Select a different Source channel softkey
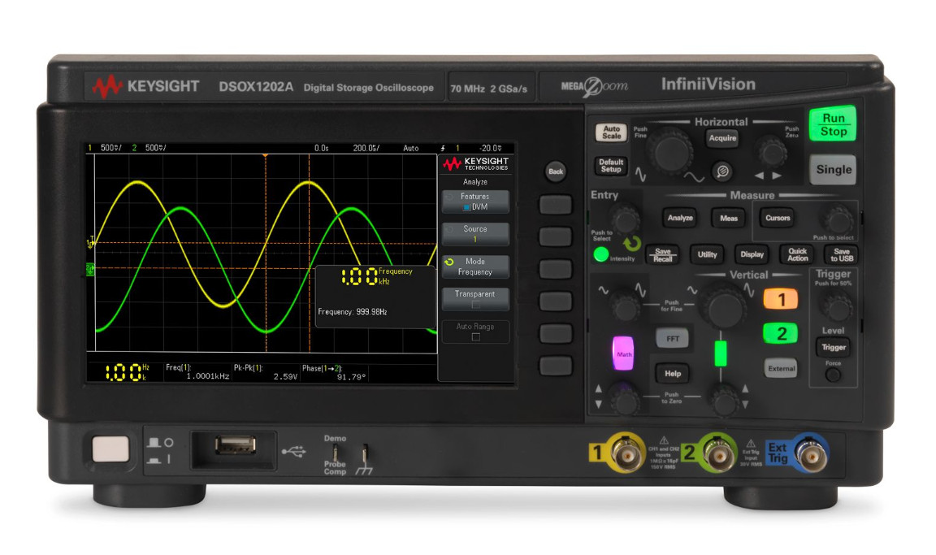Screen dimensions: 936x555 [x=475, y=235]
